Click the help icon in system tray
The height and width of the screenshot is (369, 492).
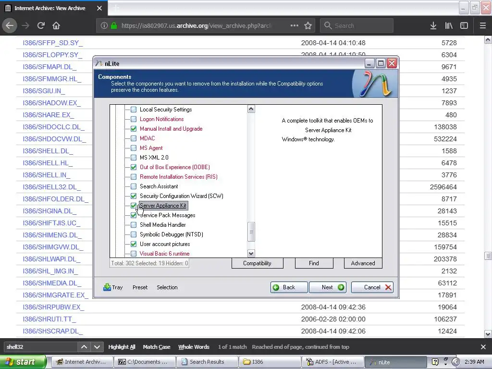point(435,362)
